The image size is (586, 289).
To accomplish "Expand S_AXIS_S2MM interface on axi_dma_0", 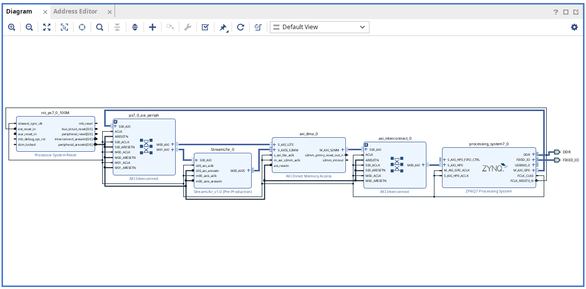I will point(274,150).
